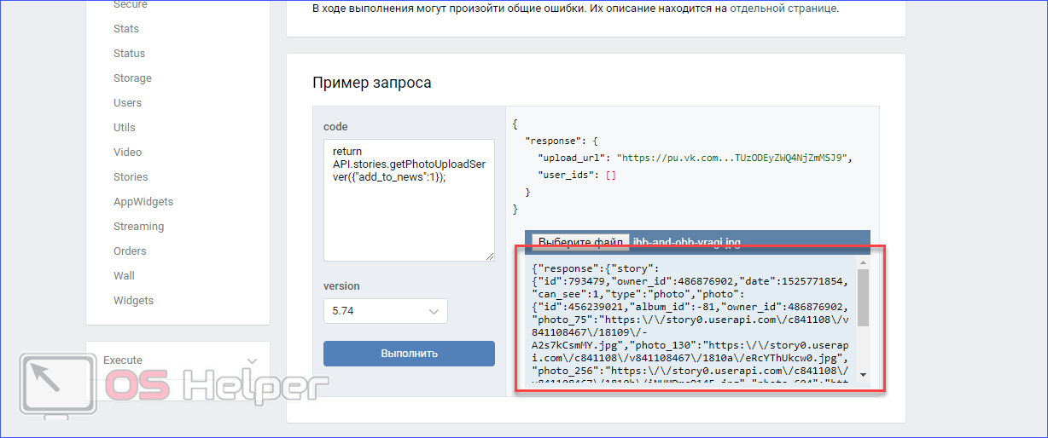Click the Выберите файл button
Viewport: 1048px width, 438px height.
580,242
